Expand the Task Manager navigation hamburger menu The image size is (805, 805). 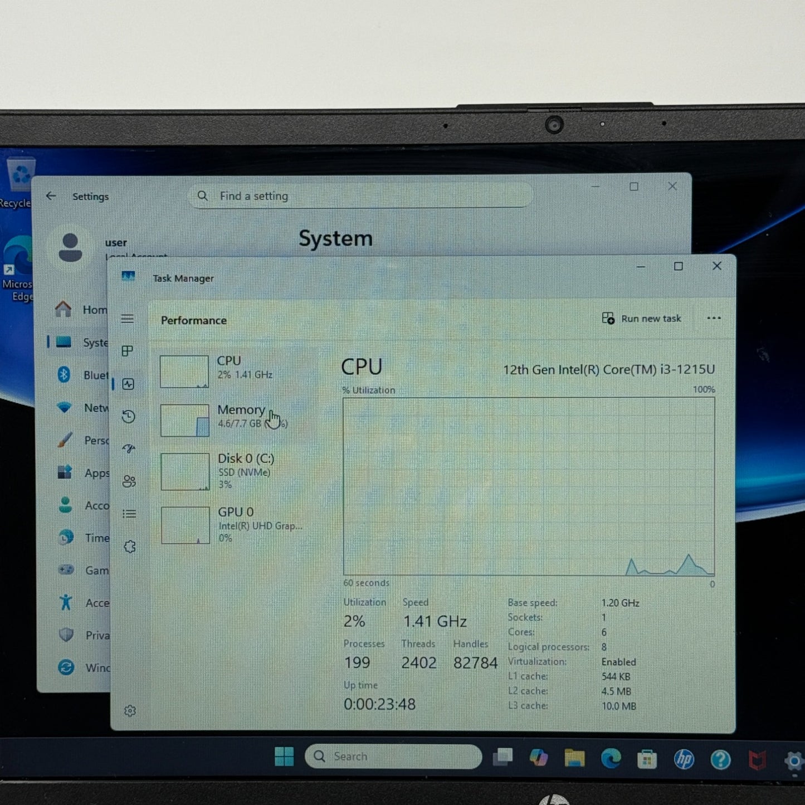(128, 318)
